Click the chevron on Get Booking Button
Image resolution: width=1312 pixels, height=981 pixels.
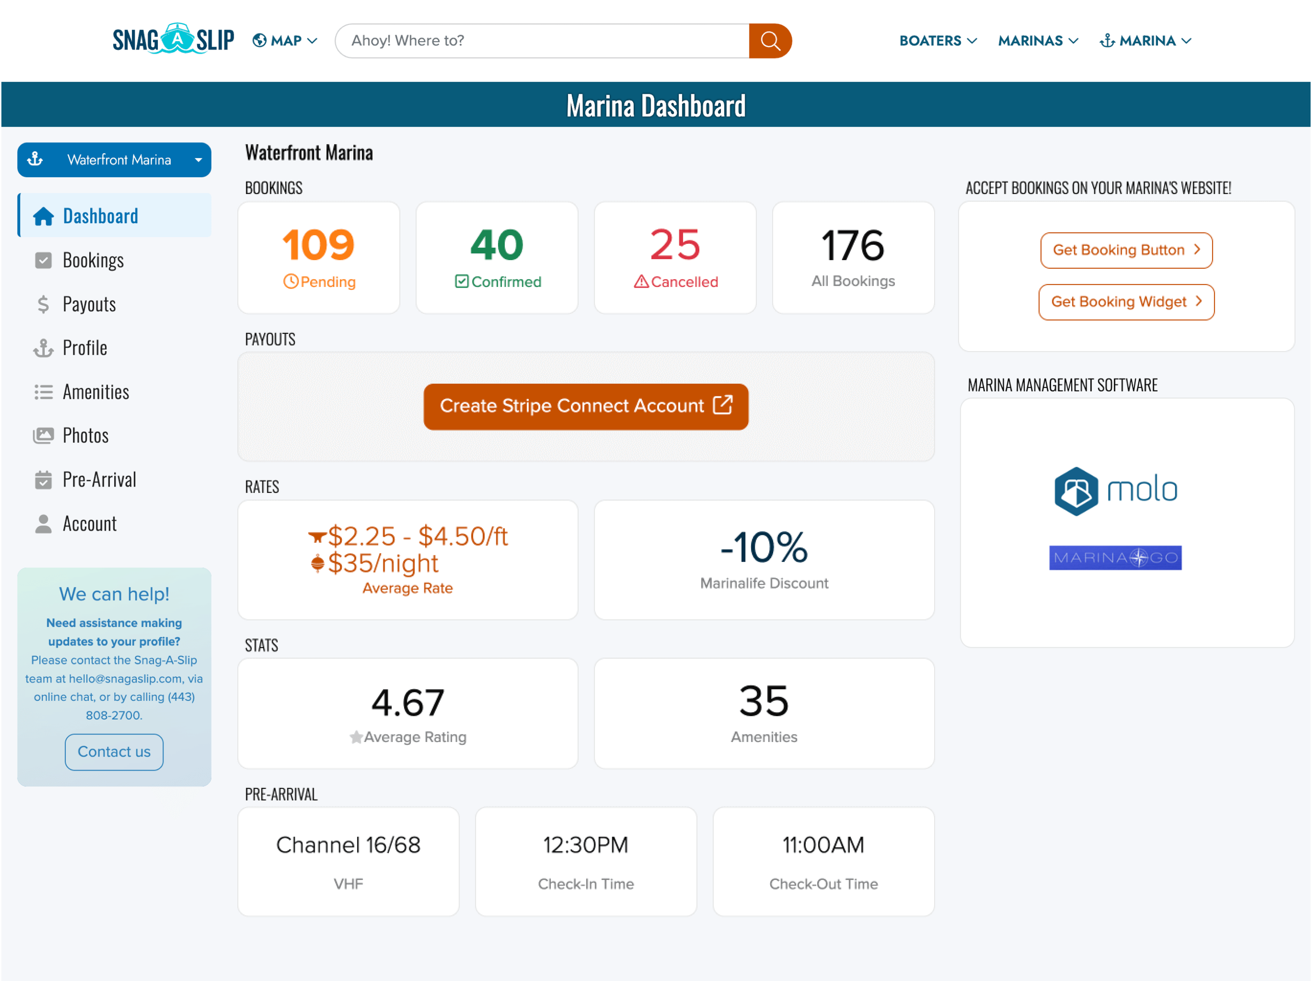coord(1197,250)
